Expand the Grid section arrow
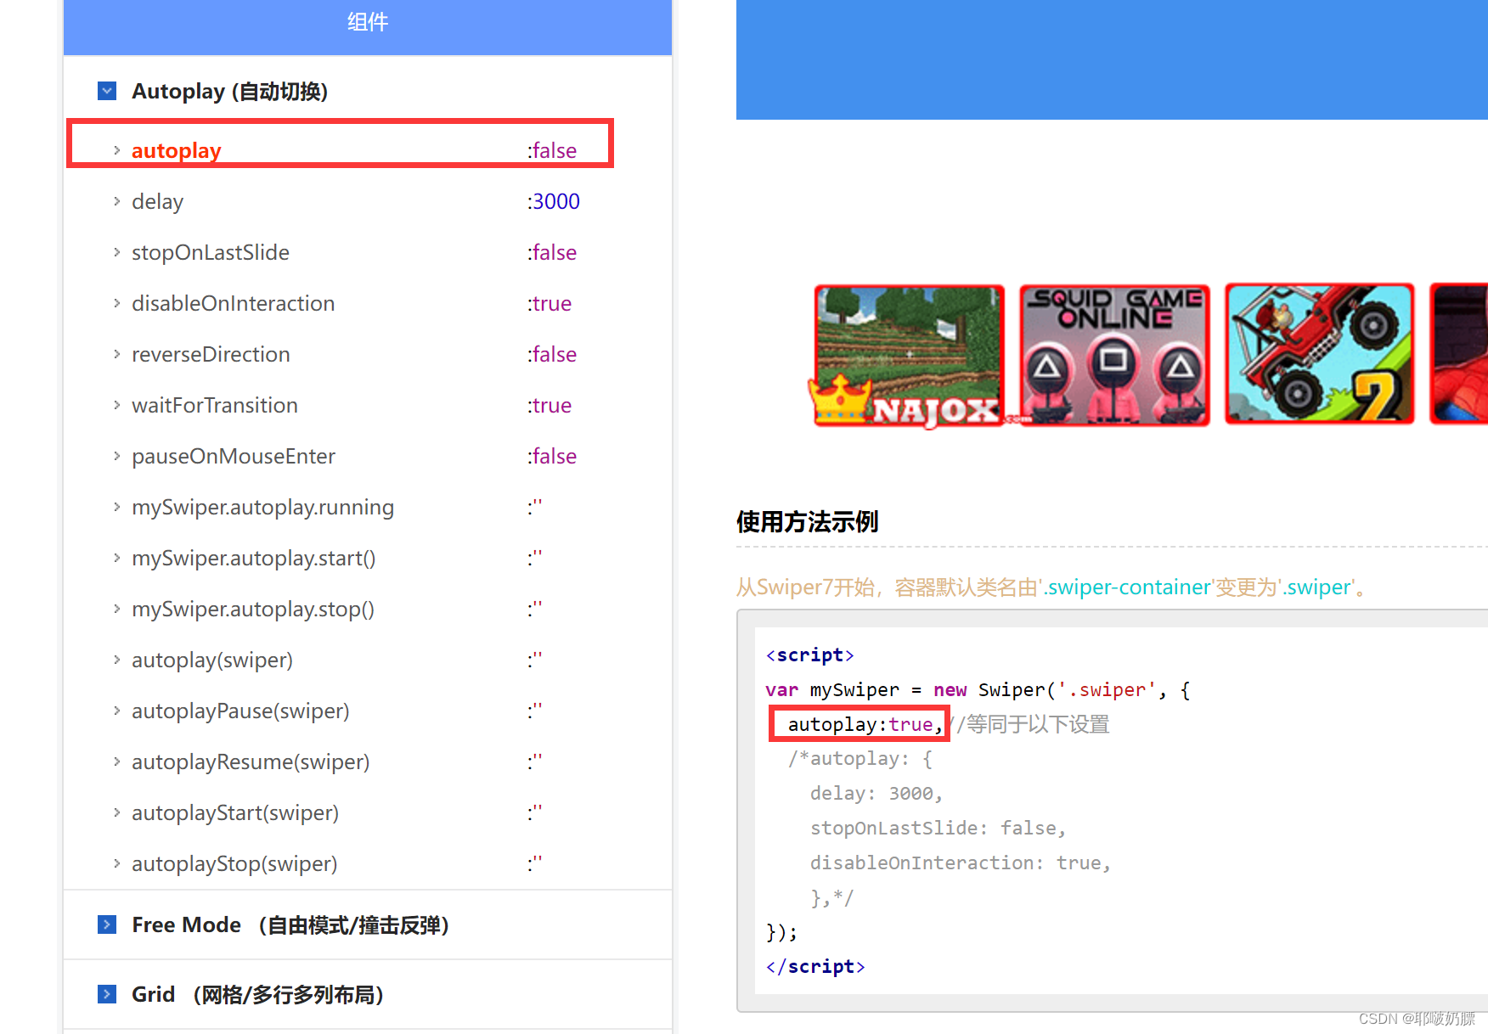Viewport: 1488px width, 1034px height. pyautogui.click(x=107, y=994)
